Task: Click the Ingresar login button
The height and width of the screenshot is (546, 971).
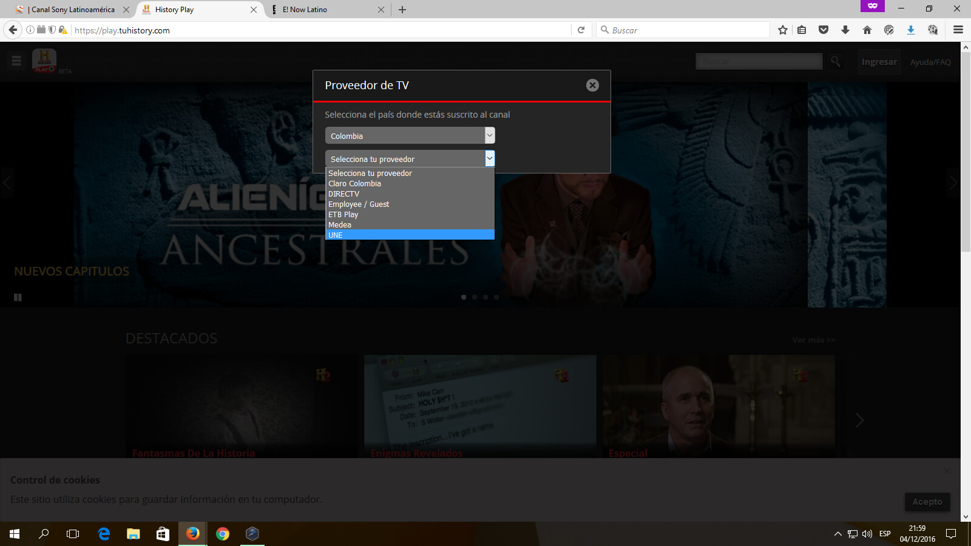Action: click(x=879, y=62)
